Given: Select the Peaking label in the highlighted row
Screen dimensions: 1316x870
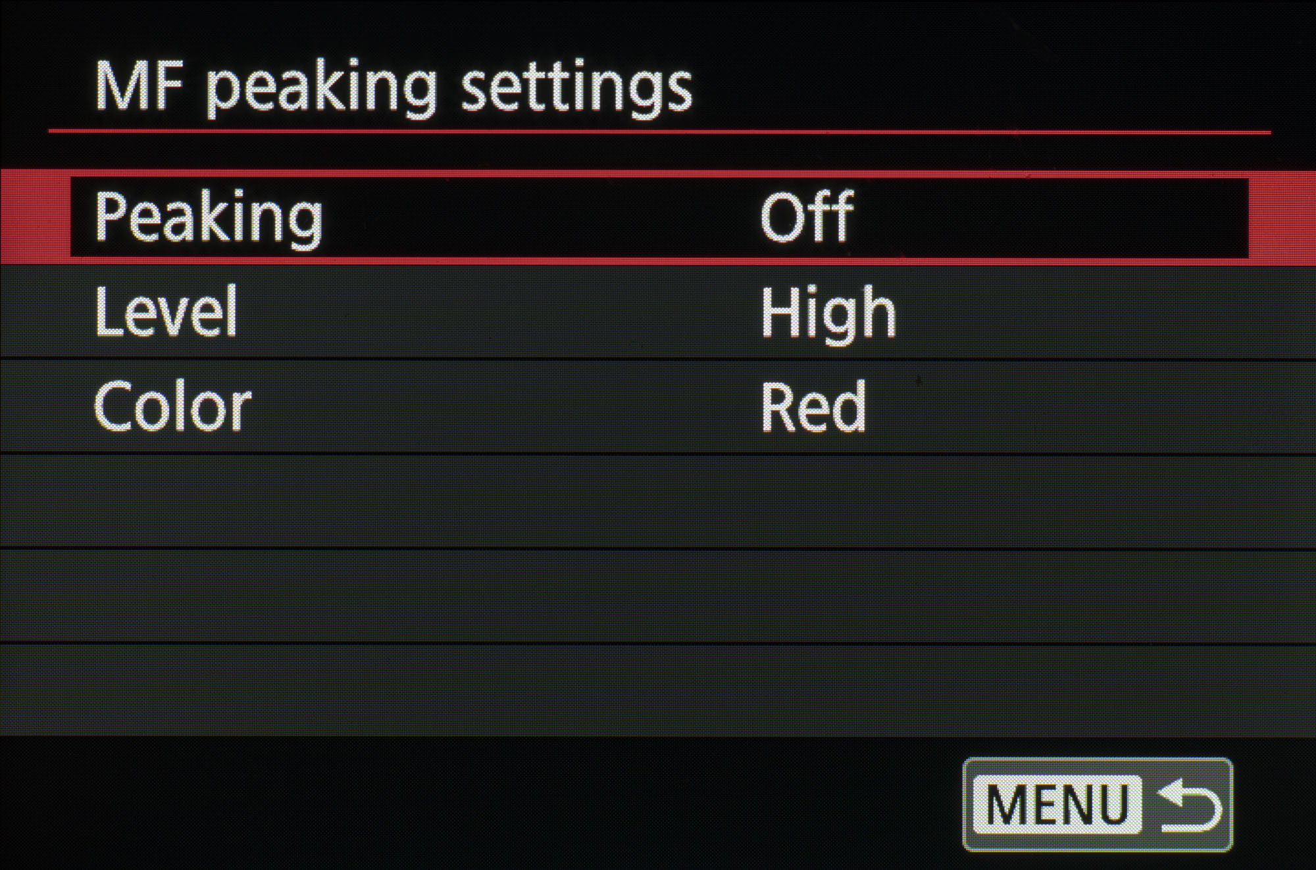Looking at the screenshot, I should coord(209,218).
